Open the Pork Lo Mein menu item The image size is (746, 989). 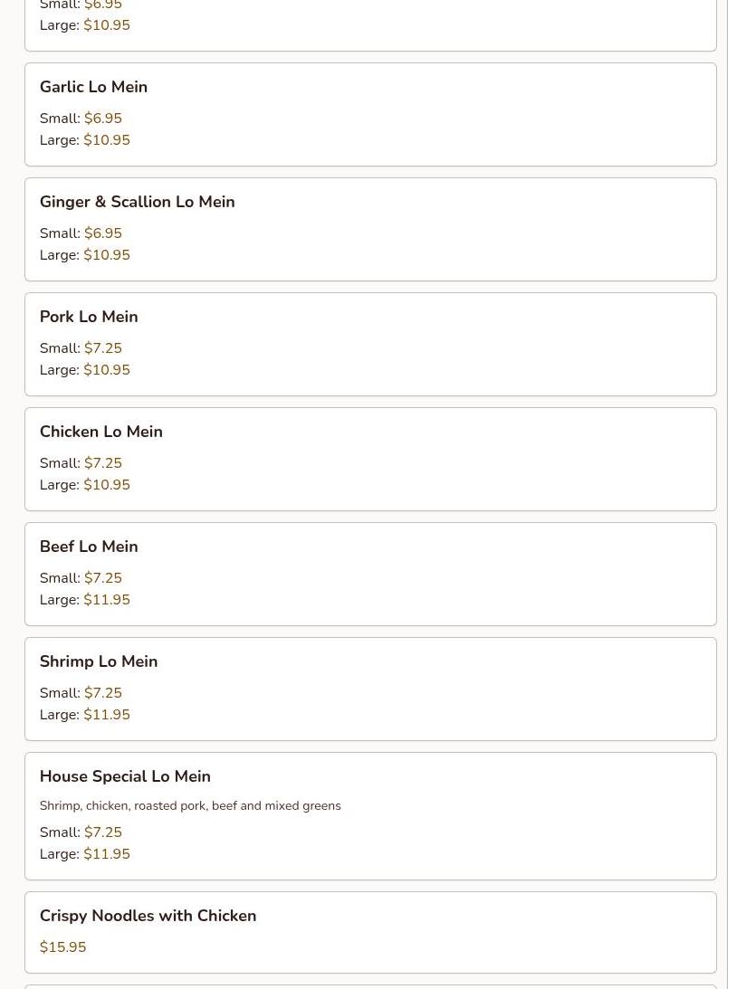point(89,317)
